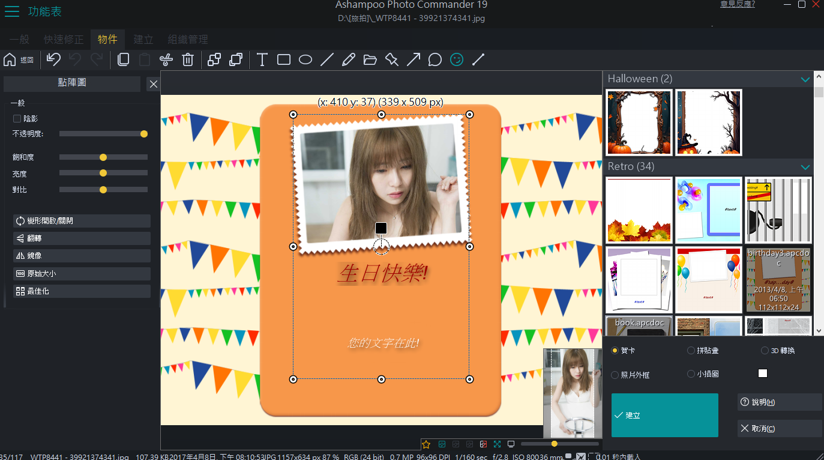Select the Ellipse shape tool
This screenshot has height=460, width=824.
[x=305, y=59]
